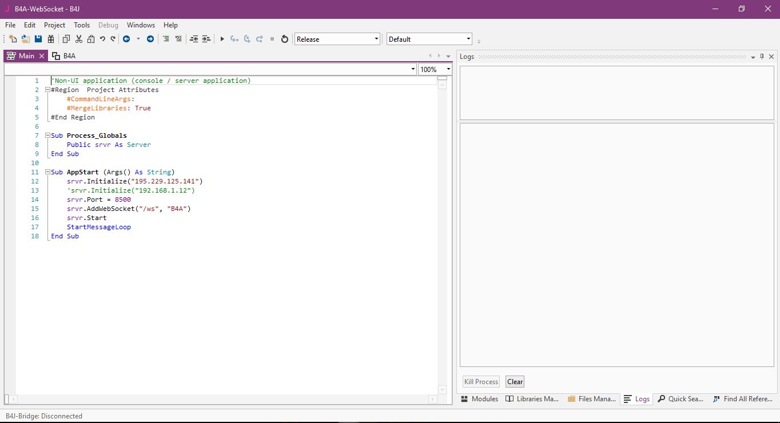Click the Save project icon
780x423 pixels.
click(38, 39)
